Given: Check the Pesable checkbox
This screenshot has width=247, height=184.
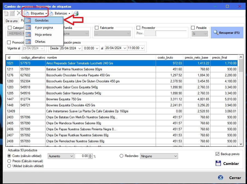Looking at the screenshot, I should click(x=193, y=28).
